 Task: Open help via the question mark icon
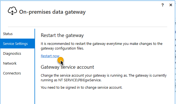(163, 5)
